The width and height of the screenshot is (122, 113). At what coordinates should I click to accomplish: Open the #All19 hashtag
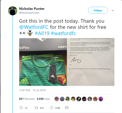click(42, 33)
